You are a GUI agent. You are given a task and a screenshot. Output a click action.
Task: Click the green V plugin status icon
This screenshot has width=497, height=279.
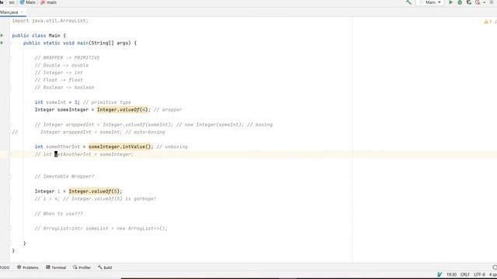(x=440, y=274)
